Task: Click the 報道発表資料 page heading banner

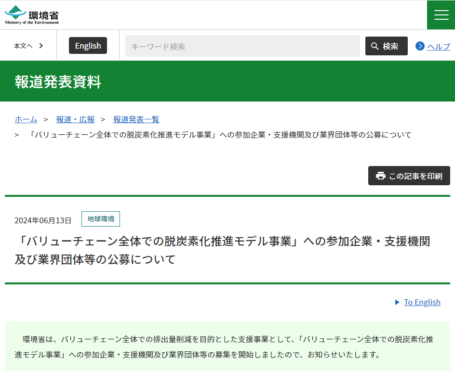Action: coord(58,82)
